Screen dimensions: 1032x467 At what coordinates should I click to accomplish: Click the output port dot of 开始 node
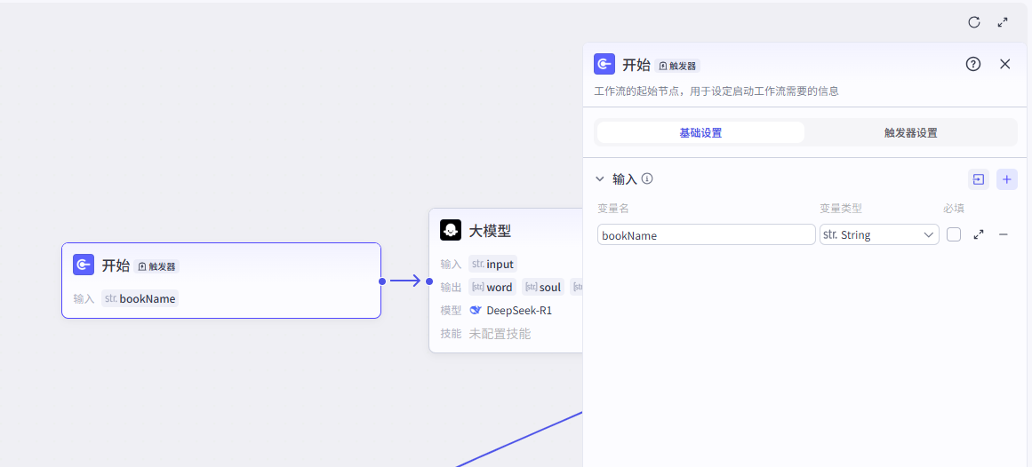pos(381,281)
